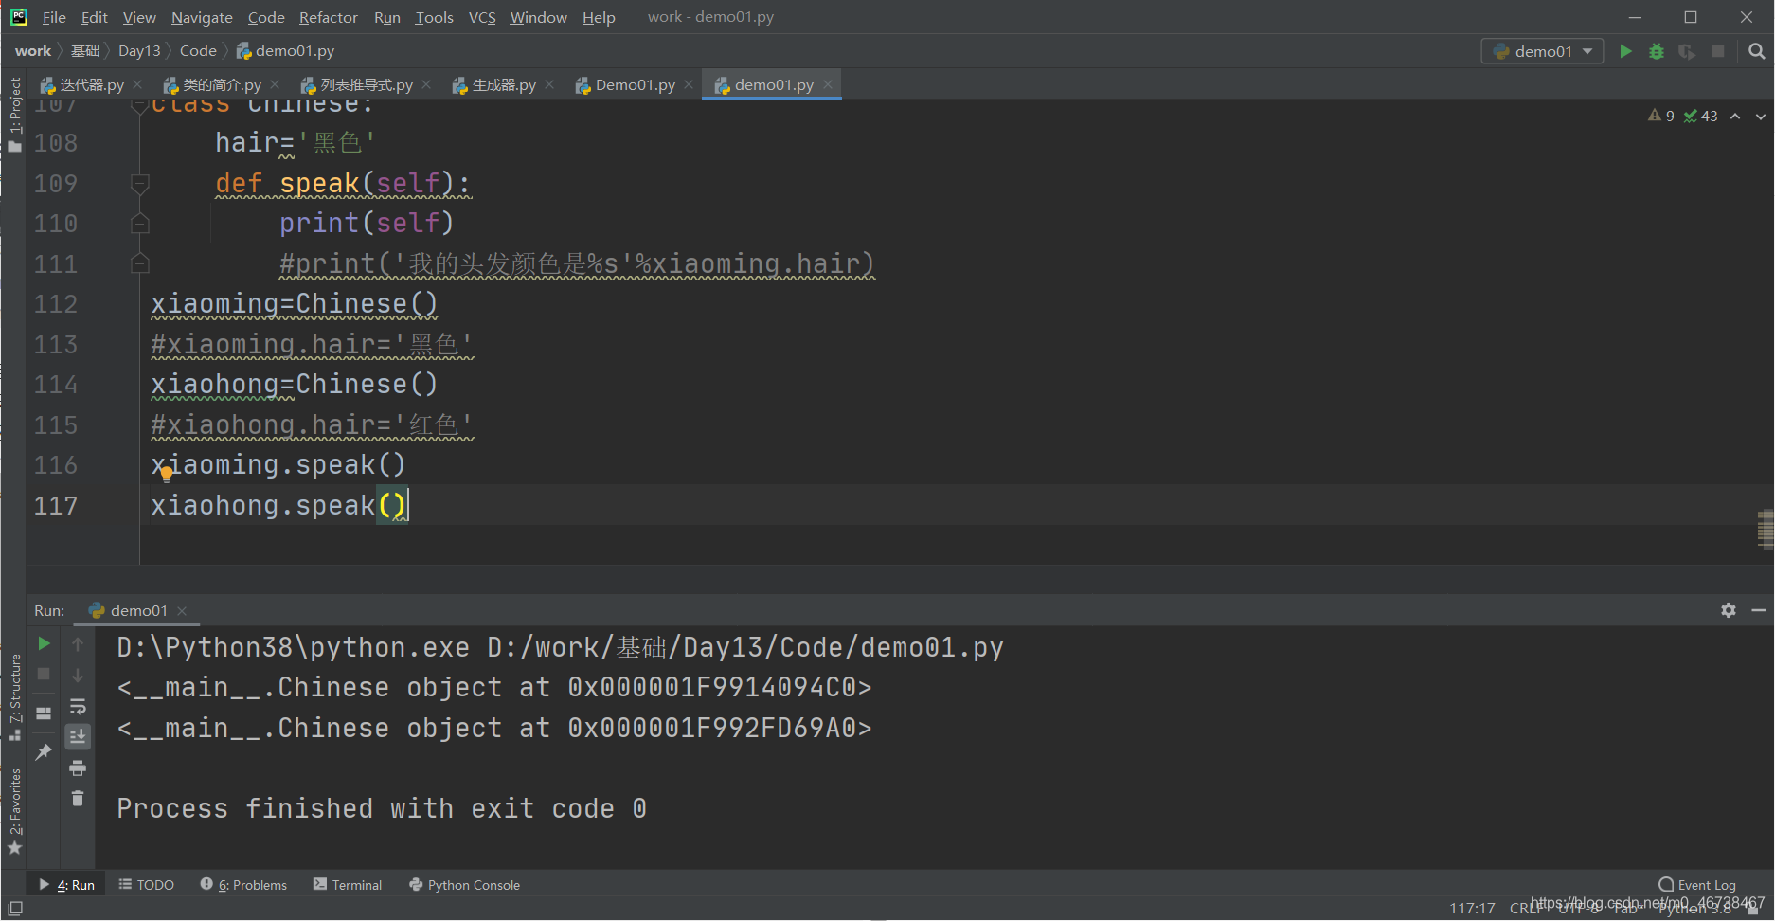Click the warnings count indicator
This screenshot has height=921, width=1775.
coord(1661,116)
